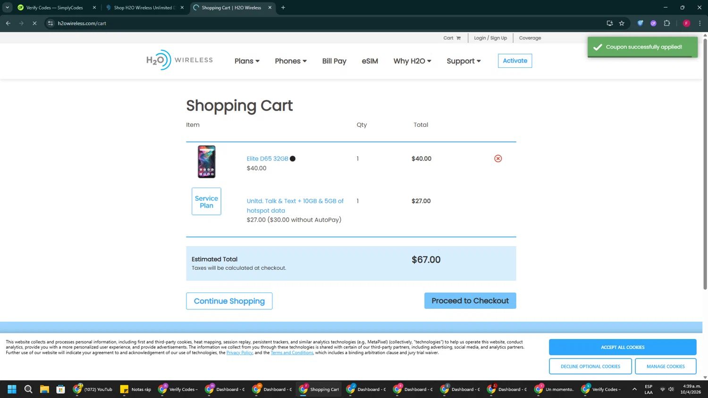Open Unltd. Talk & Text plan link
This screenshot has height=398, width=708.
click(x=295, y=206)
